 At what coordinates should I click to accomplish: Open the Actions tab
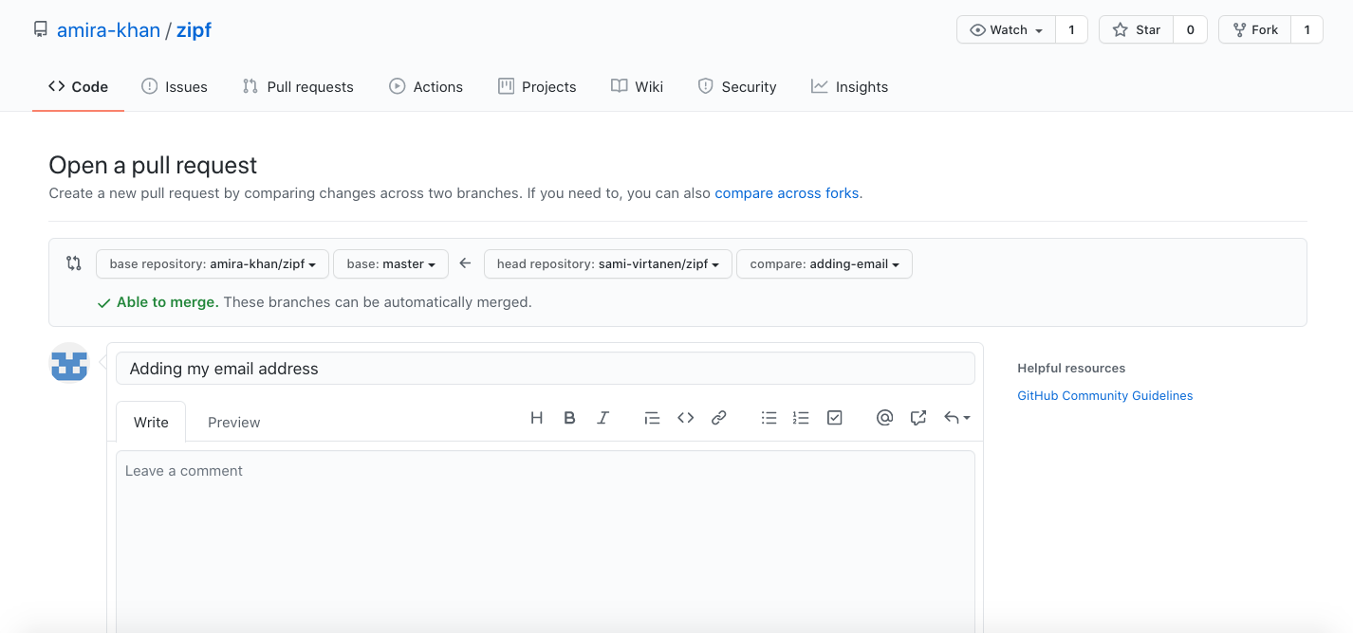tap(426, 86)
